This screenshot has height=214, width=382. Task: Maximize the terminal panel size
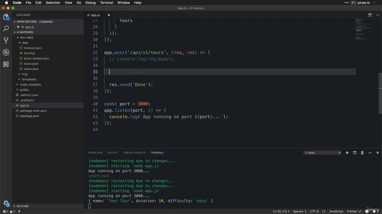click(x=370, y=153)
